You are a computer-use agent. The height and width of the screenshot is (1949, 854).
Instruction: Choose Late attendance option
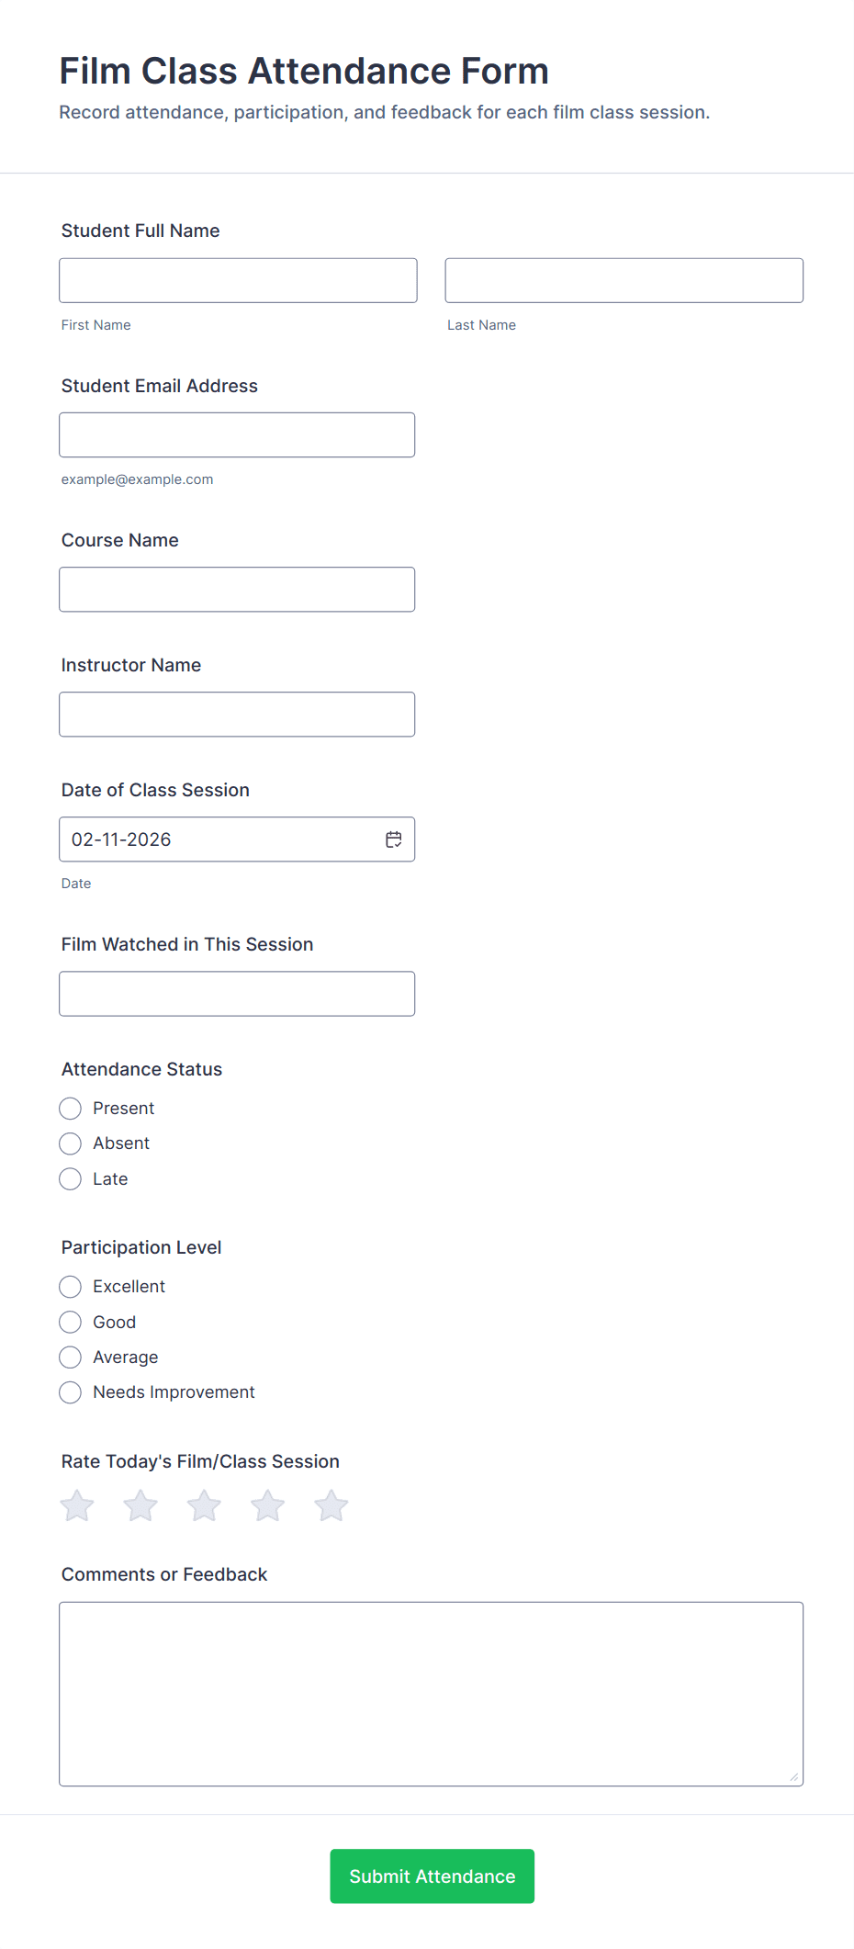[71, 1179]
